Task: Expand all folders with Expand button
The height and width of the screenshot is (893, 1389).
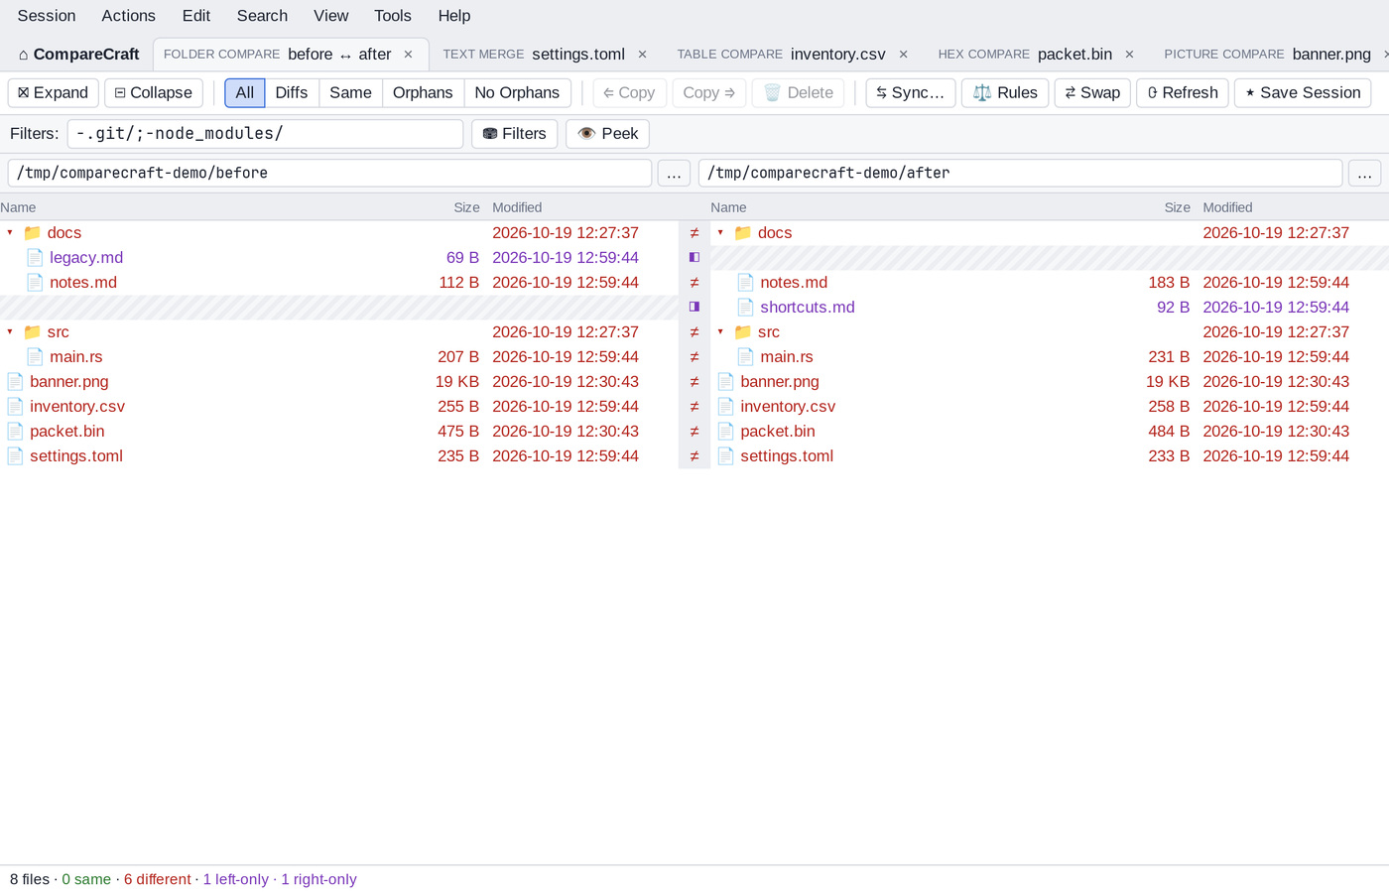Action: click(x=54, y=92)
